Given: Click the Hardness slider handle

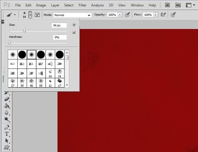Looking at the screenshot, I should click(9, 43).
